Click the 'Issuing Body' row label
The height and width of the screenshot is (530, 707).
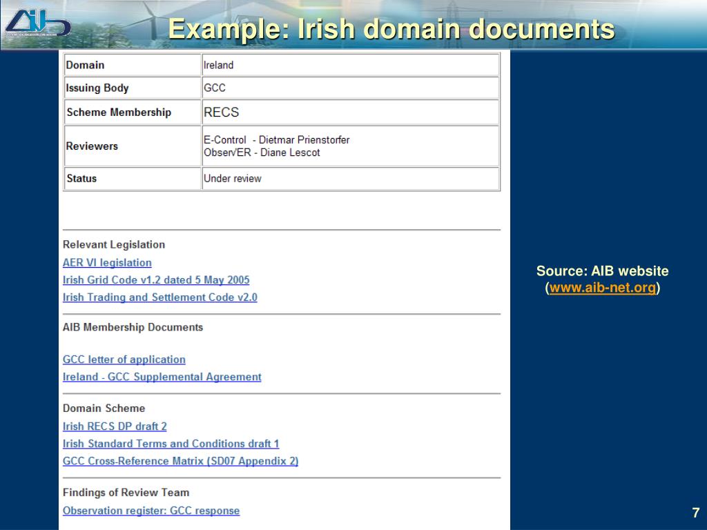tap(97, 88)
